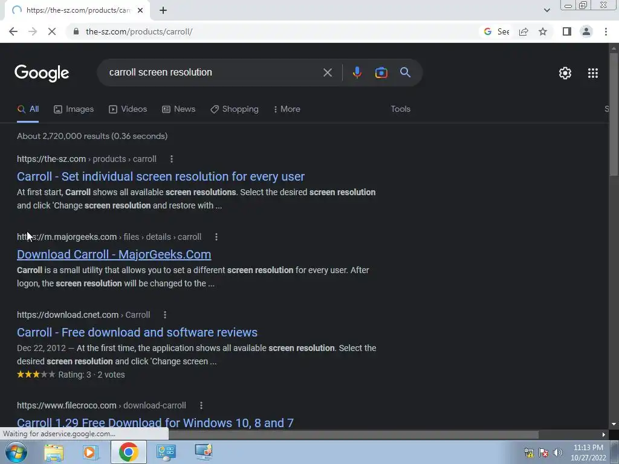619x464 pixels.
Task: Go to Google home via logo
Action: point(42,73)
